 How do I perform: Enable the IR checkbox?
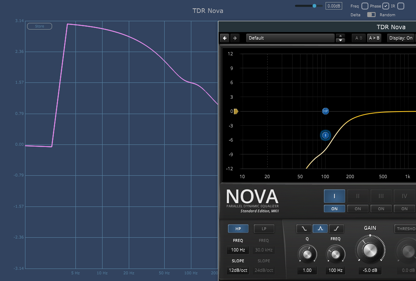pyautogui.click(x=401, y=6)
